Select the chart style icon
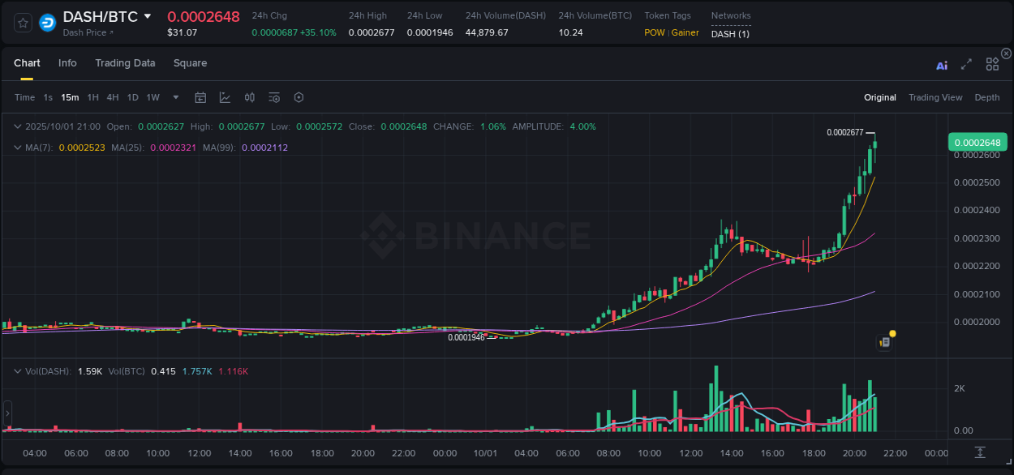This screenshot has width=1014, height=475. tap(224, 97)
